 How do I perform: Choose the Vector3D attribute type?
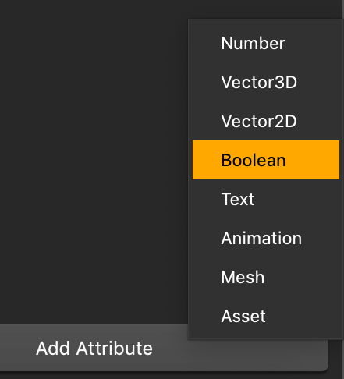tap(266, 82)
